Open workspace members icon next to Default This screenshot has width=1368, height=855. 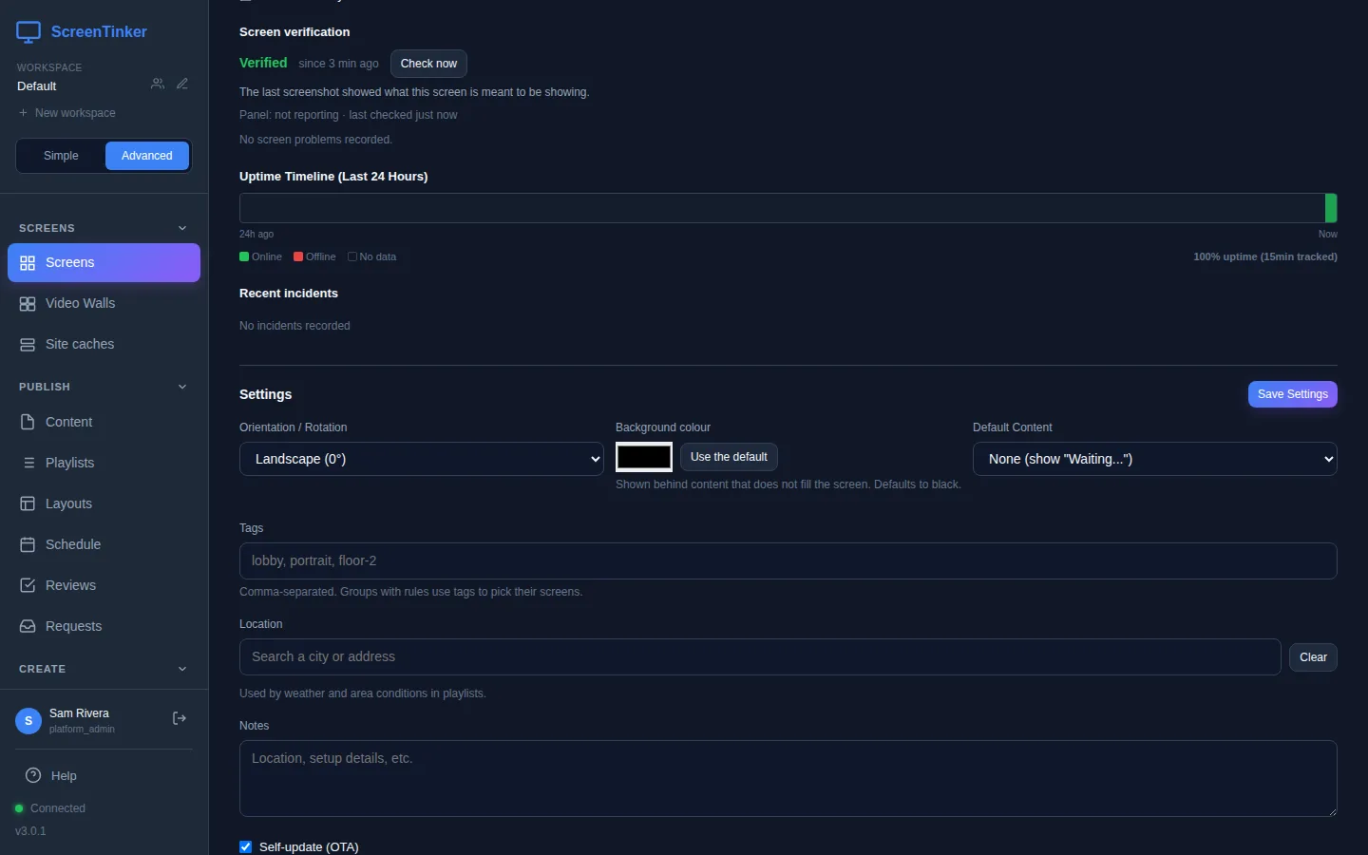(x=158, y=84)
